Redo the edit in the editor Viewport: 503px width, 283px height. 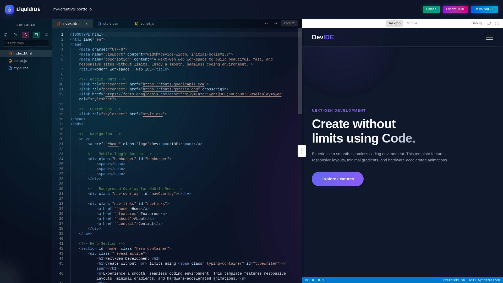coord(275,23)
